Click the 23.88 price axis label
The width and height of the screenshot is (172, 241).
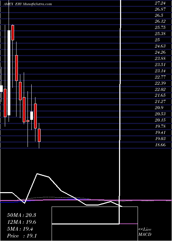(x=160, y=59)
